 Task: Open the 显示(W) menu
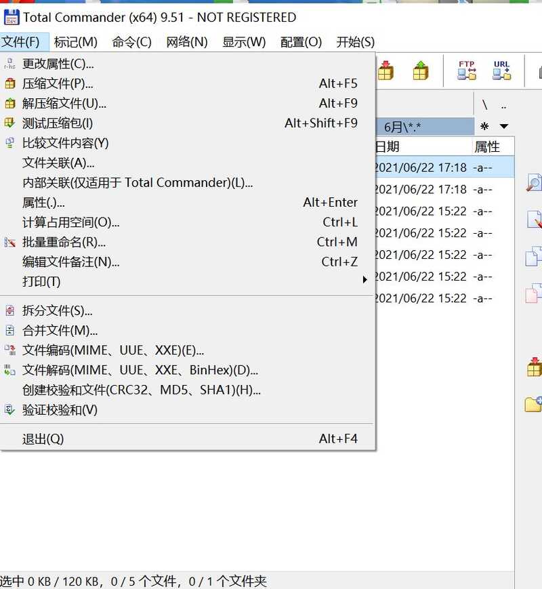click(244, 42)
